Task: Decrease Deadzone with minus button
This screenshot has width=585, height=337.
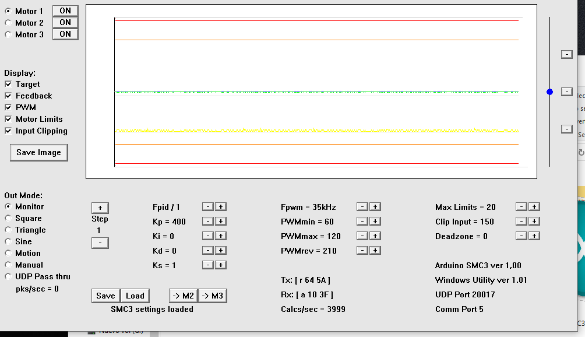Action: click(x=521, y=236)
